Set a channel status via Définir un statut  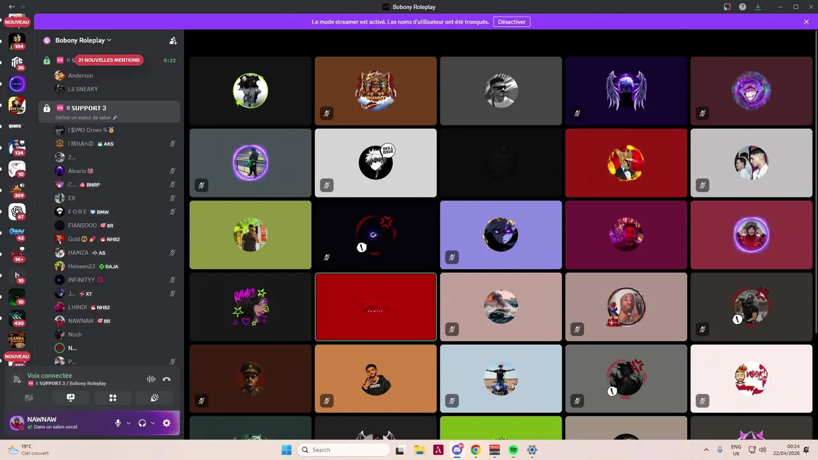coord(86,118)
